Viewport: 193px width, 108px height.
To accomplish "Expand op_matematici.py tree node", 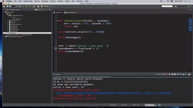I will tap(8, 24).
